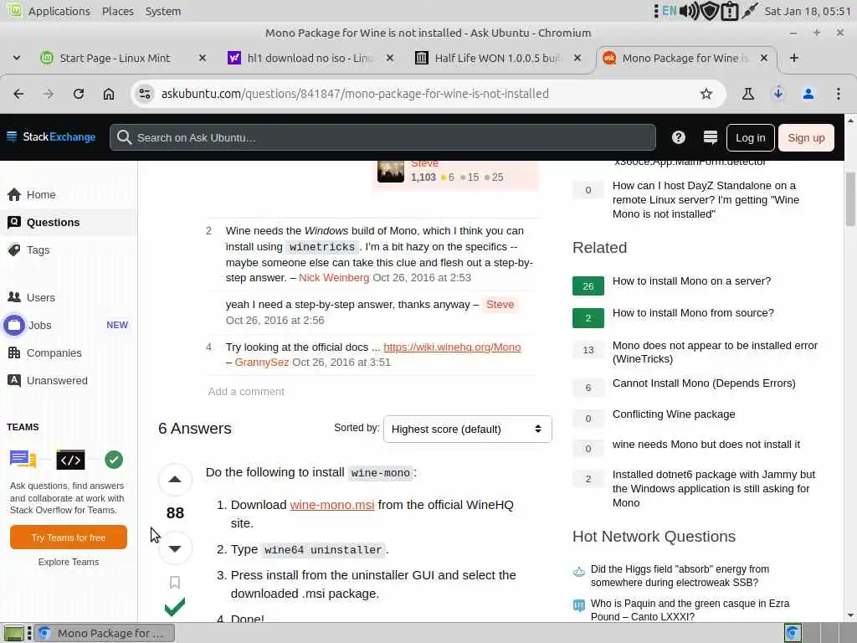
Task: Click the page vertical scrollbar
Action: 850,199
